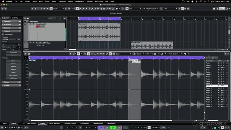
Task: Toggle Mute on Rock Beat 01 track
Action: (x=30, y=24)
